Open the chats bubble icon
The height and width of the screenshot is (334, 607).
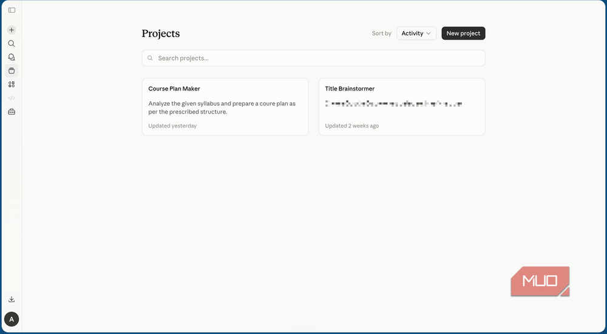12,57
